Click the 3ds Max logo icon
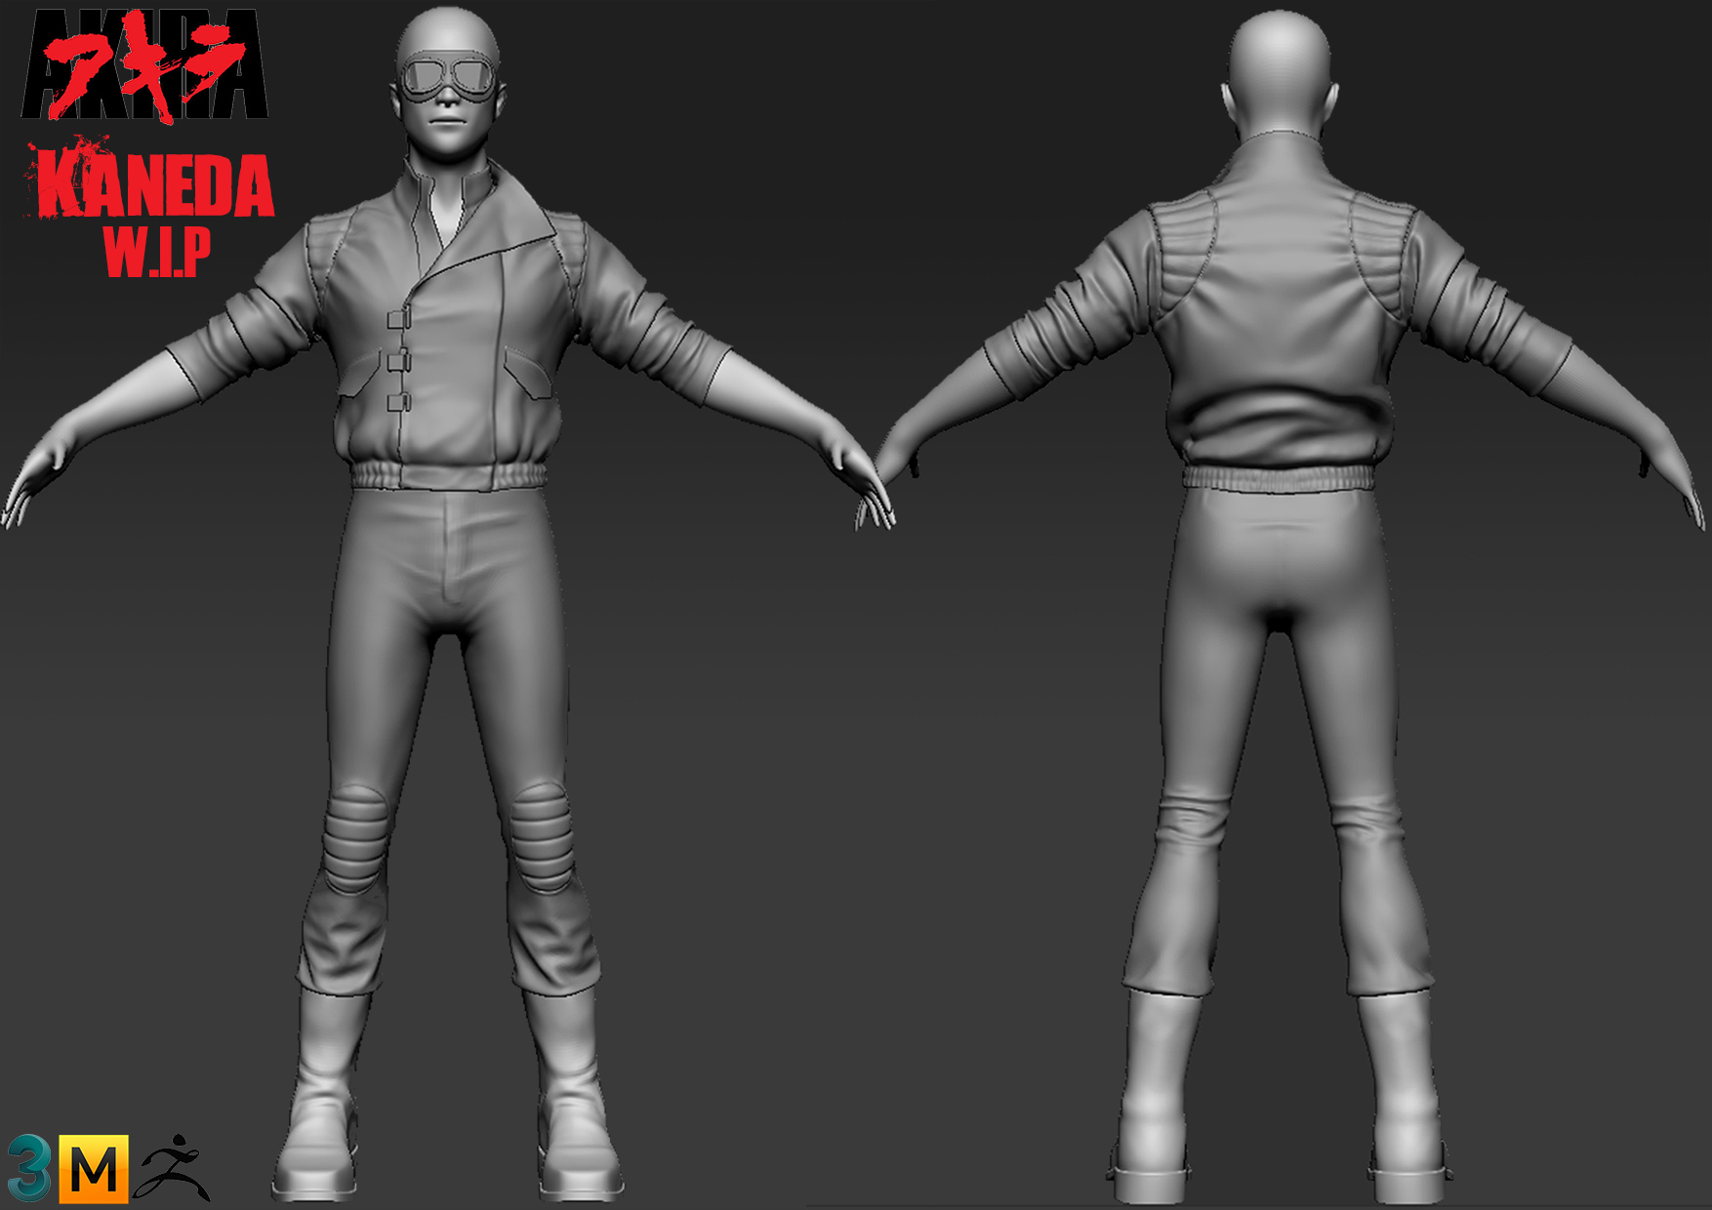1712x1210 pixels. pyautogui.click(x=29, y=1168)
